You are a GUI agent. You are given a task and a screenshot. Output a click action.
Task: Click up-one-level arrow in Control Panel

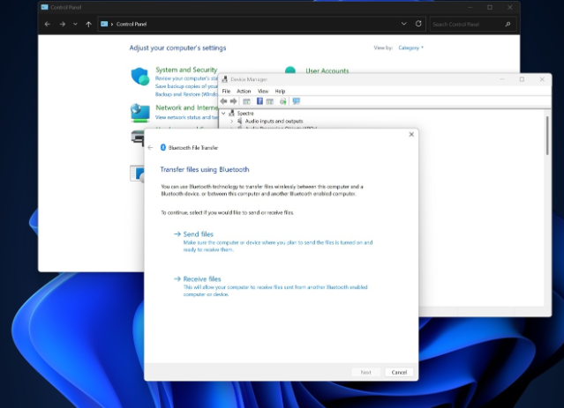pos(88,24)
